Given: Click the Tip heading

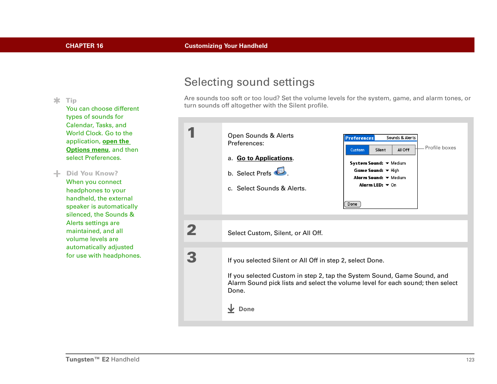Looking at the screenshot, I should tap(71, 101).
